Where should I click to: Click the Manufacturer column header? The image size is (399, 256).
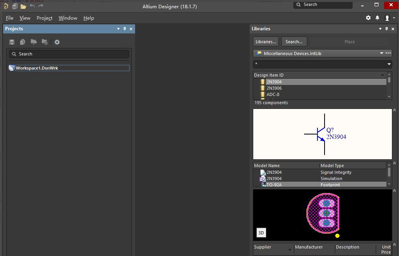point(314,249)
